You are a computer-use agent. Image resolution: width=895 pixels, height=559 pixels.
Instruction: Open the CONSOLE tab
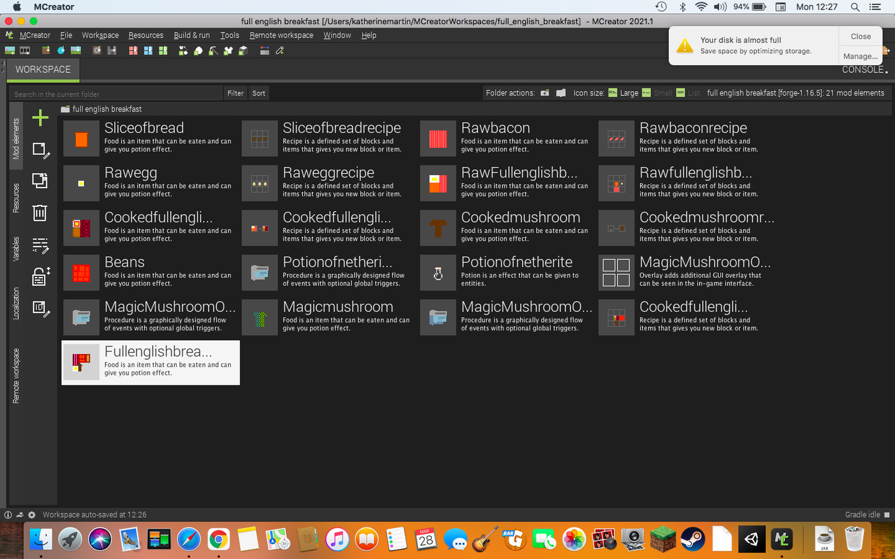863,70
